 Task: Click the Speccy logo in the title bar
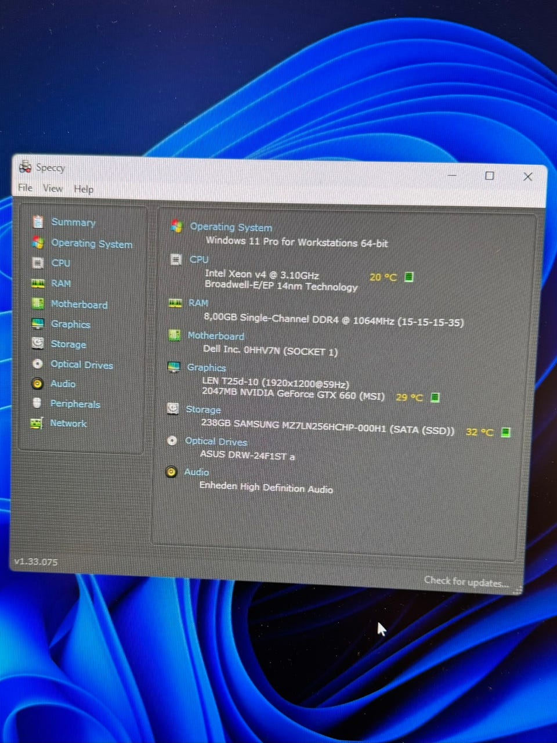point(25,167)
